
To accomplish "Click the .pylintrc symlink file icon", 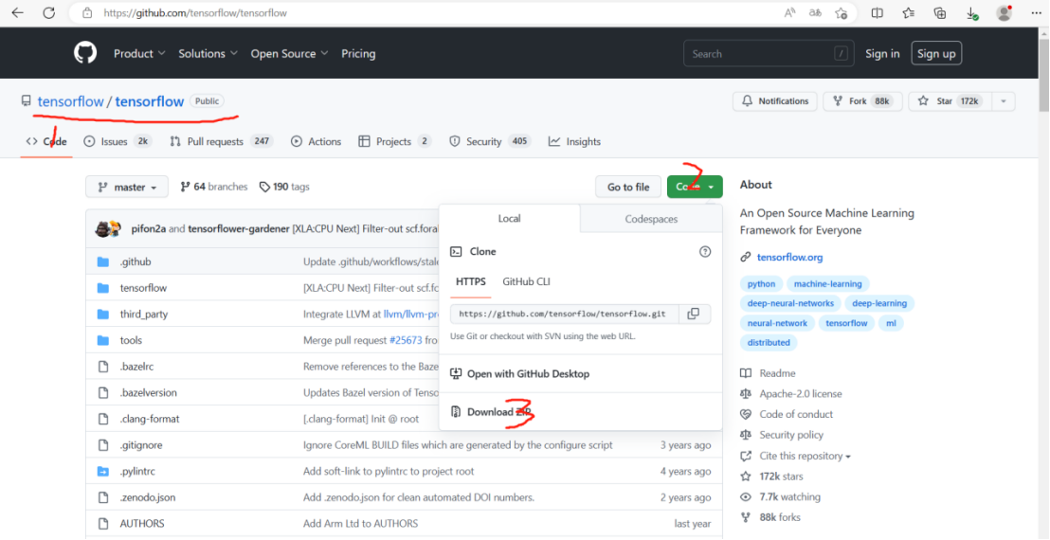I will pos(102,471).
